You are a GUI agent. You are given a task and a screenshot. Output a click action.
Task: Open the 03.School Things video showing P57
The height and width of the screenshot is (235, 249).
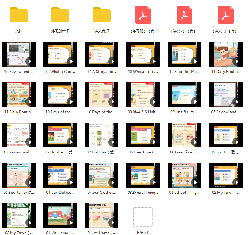click(x=184, y=175)
